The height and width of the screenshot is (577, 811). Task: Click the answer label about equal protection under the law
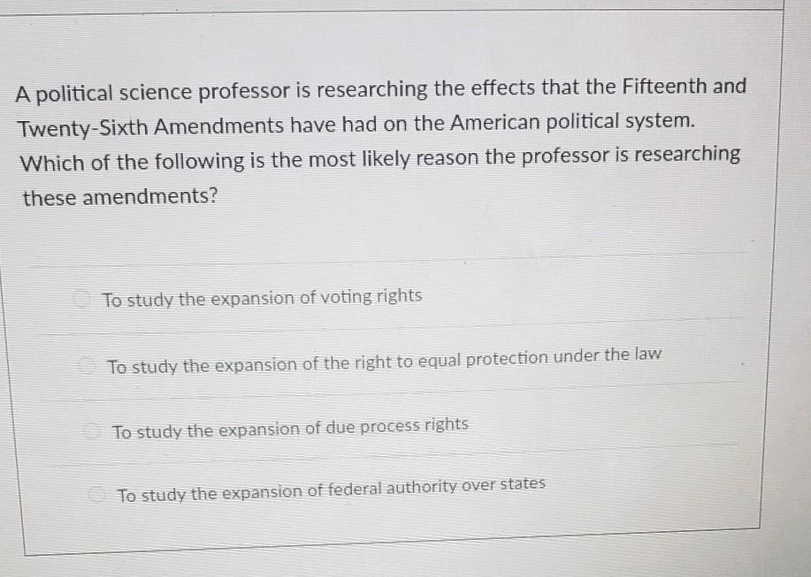tap(385, 361)
